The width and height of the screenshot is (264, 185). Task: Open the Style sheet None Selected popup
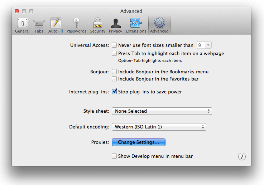[x=162, y=111]
